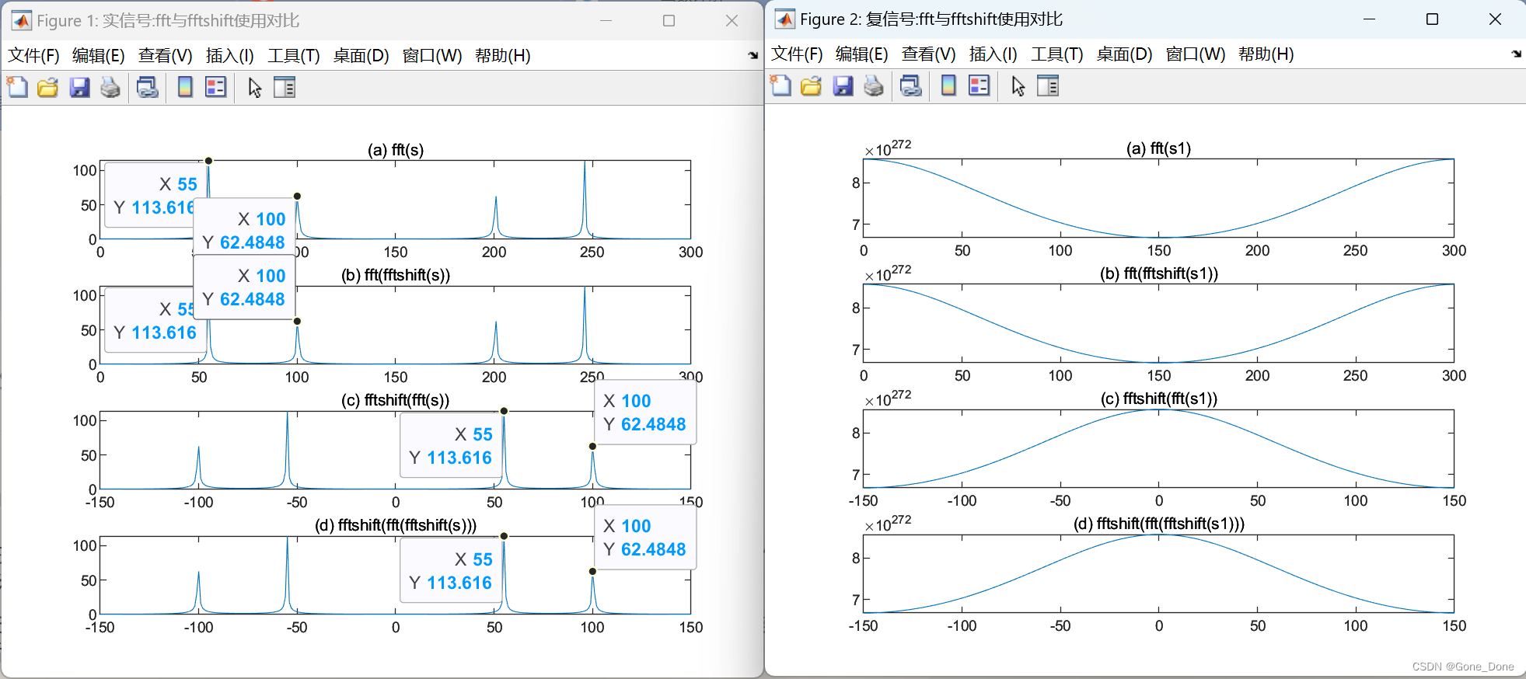Click title '(a) fft(s1)' in Figure 2
Screen dimensions: 1526x679
[x=1159, y=148]
